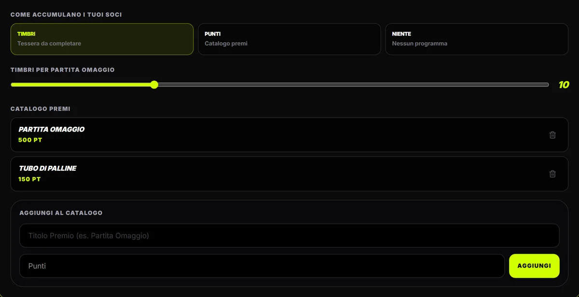Click the Catalogo Premi section label

[x=41, y=109]
